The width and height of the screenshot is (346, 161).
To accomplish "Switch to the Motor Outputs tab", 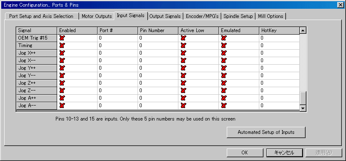I will click(97, 16).
